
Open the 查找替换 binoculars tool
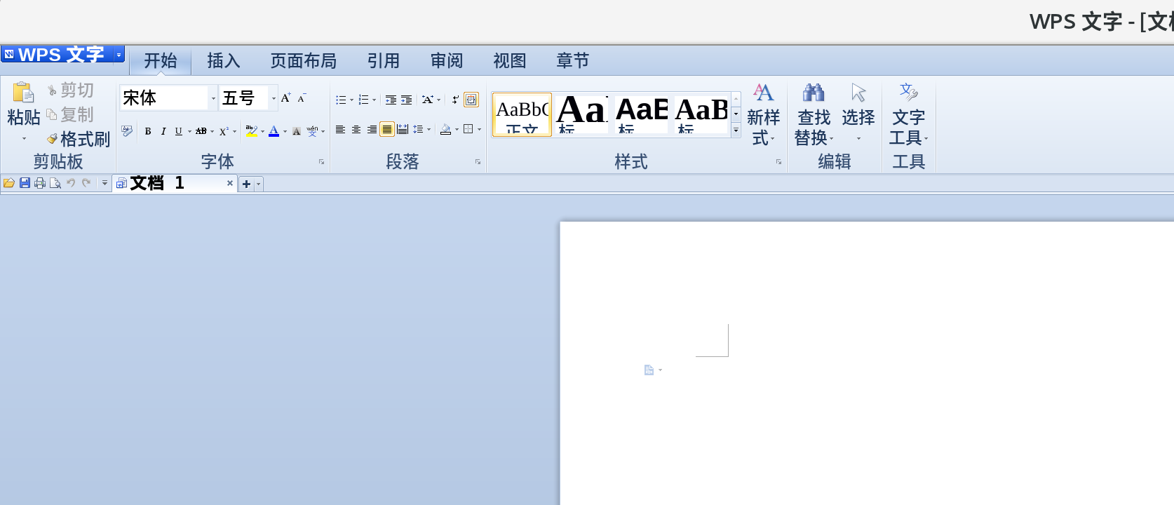click(x=814, y=115)
